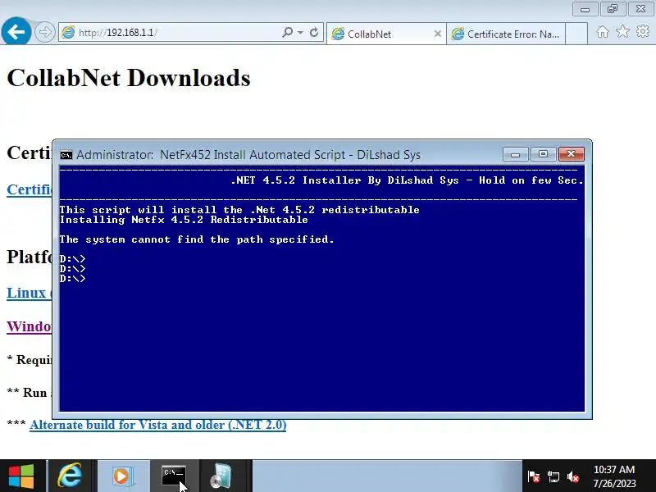Click the '.NET 4.5.2 Installer By DiLshad Sys' banner

[x=407, y=180]
